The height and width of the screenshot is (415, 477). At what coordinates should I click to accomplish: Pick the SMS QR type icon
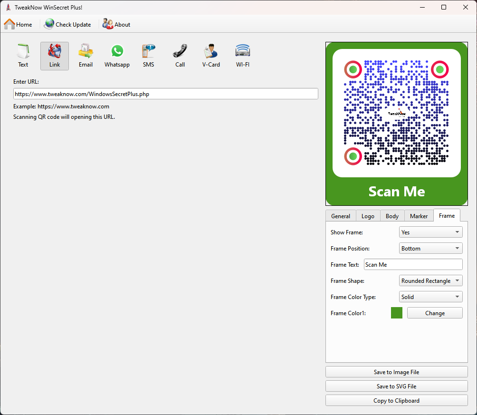148,56
